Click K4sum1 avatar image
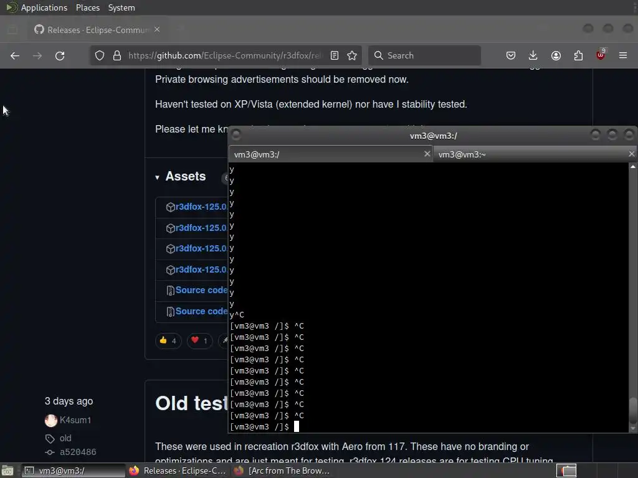Viewport: 638px width, 478px height. pos(51,420)
